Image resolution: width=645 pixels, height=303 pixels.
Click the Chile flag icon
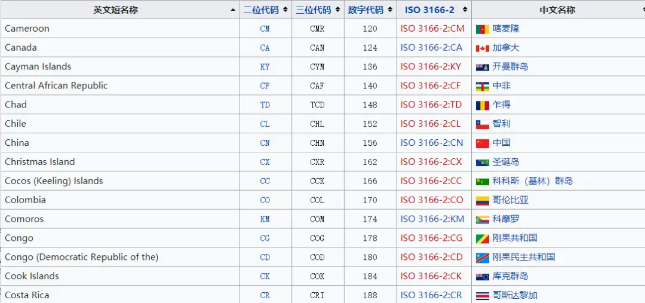click(x=483, y=124)
